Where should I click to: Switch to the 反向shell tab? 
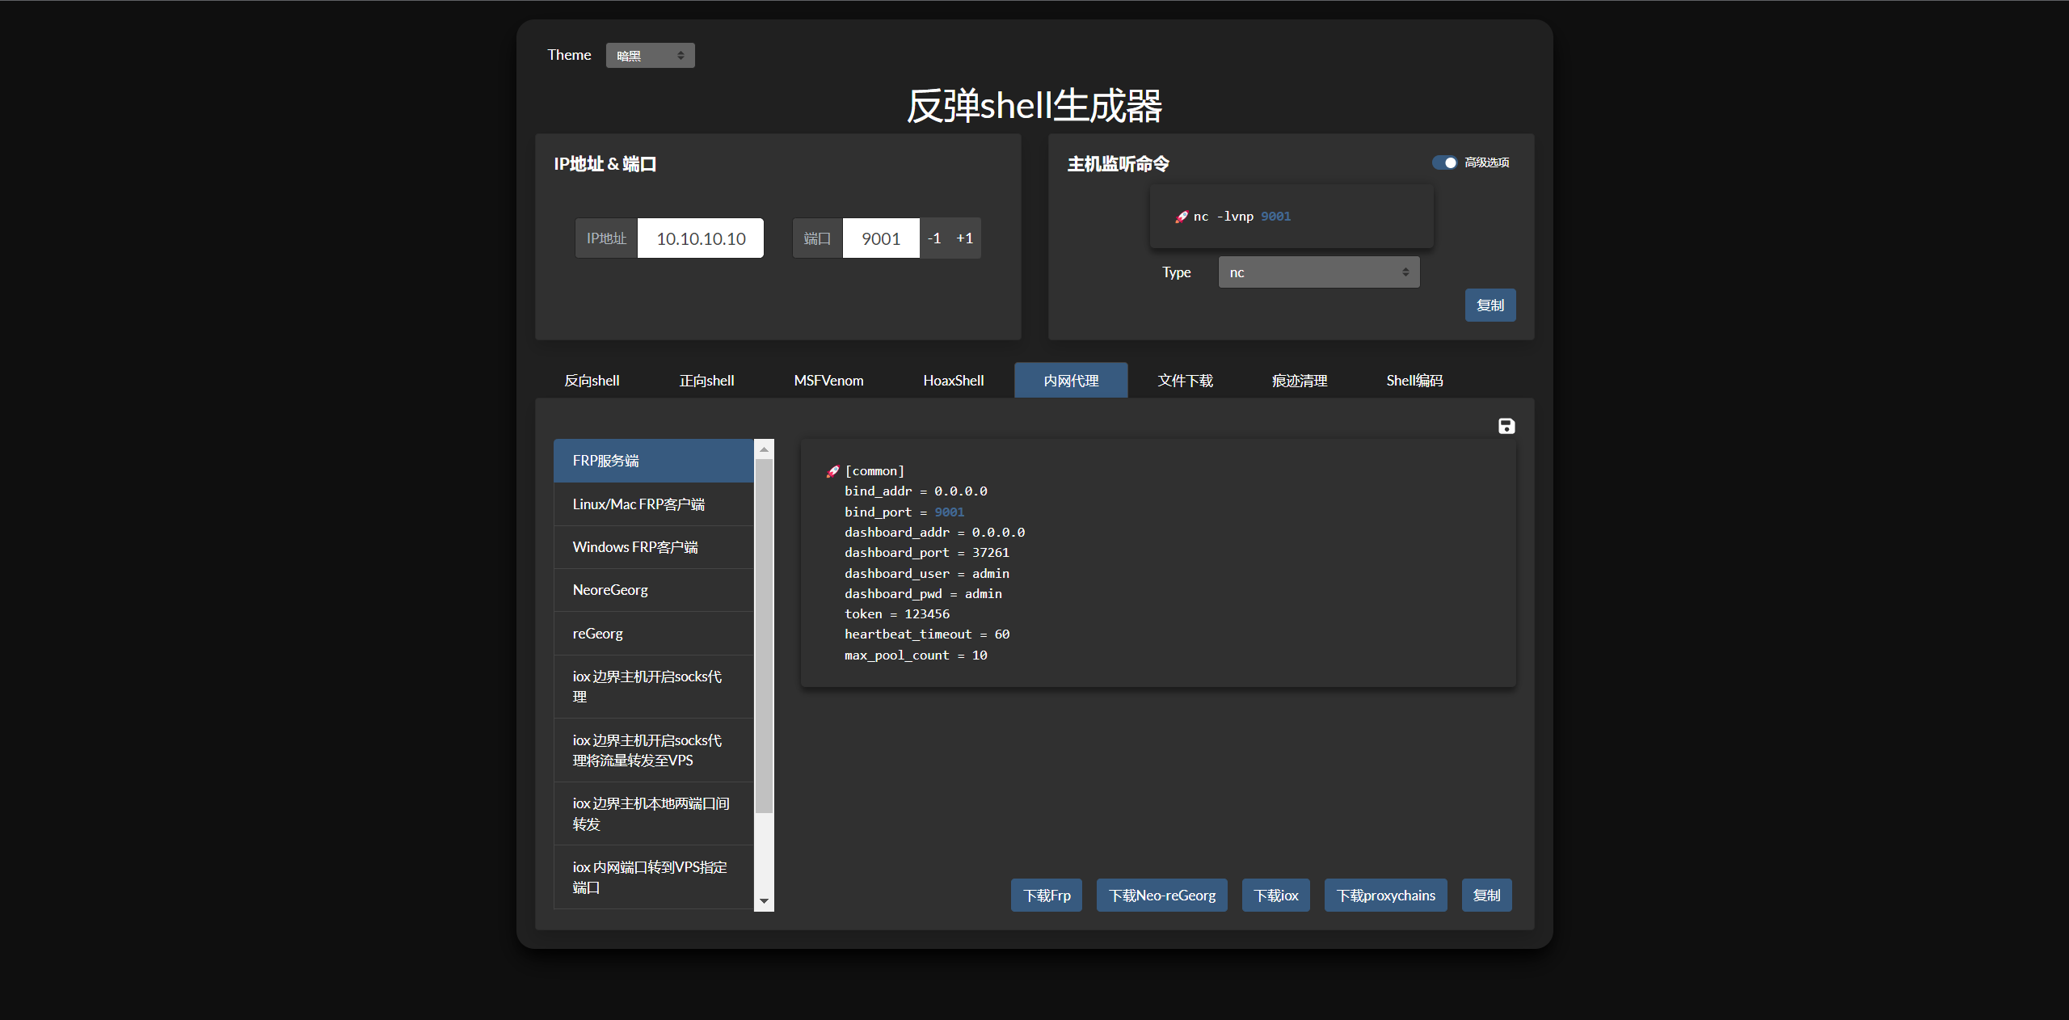click(x=592, y=380)
